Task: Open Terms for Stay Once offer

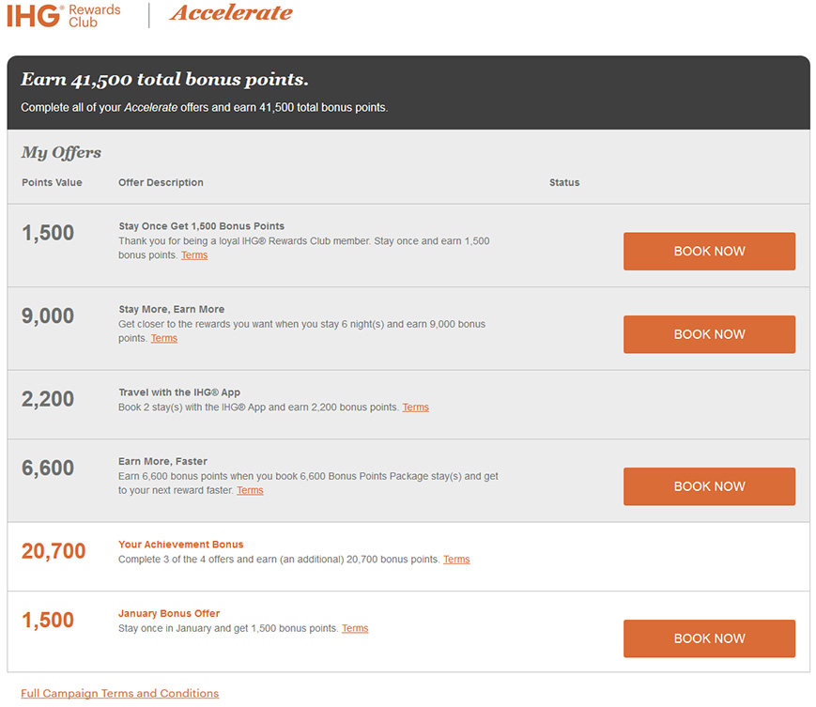Action: [194, 255]
